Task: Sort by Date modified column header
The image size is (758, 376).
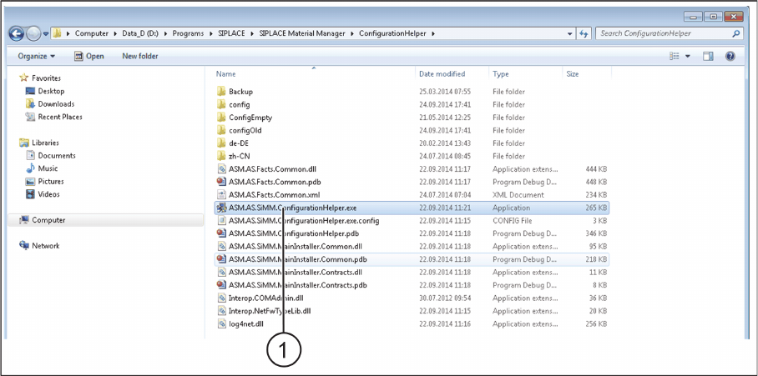Action: click(x=442, y=74)
